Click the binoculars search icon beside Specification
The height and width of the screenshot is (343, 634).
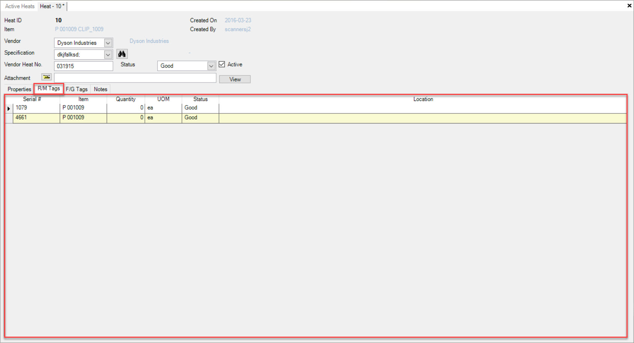coord(122,54)
